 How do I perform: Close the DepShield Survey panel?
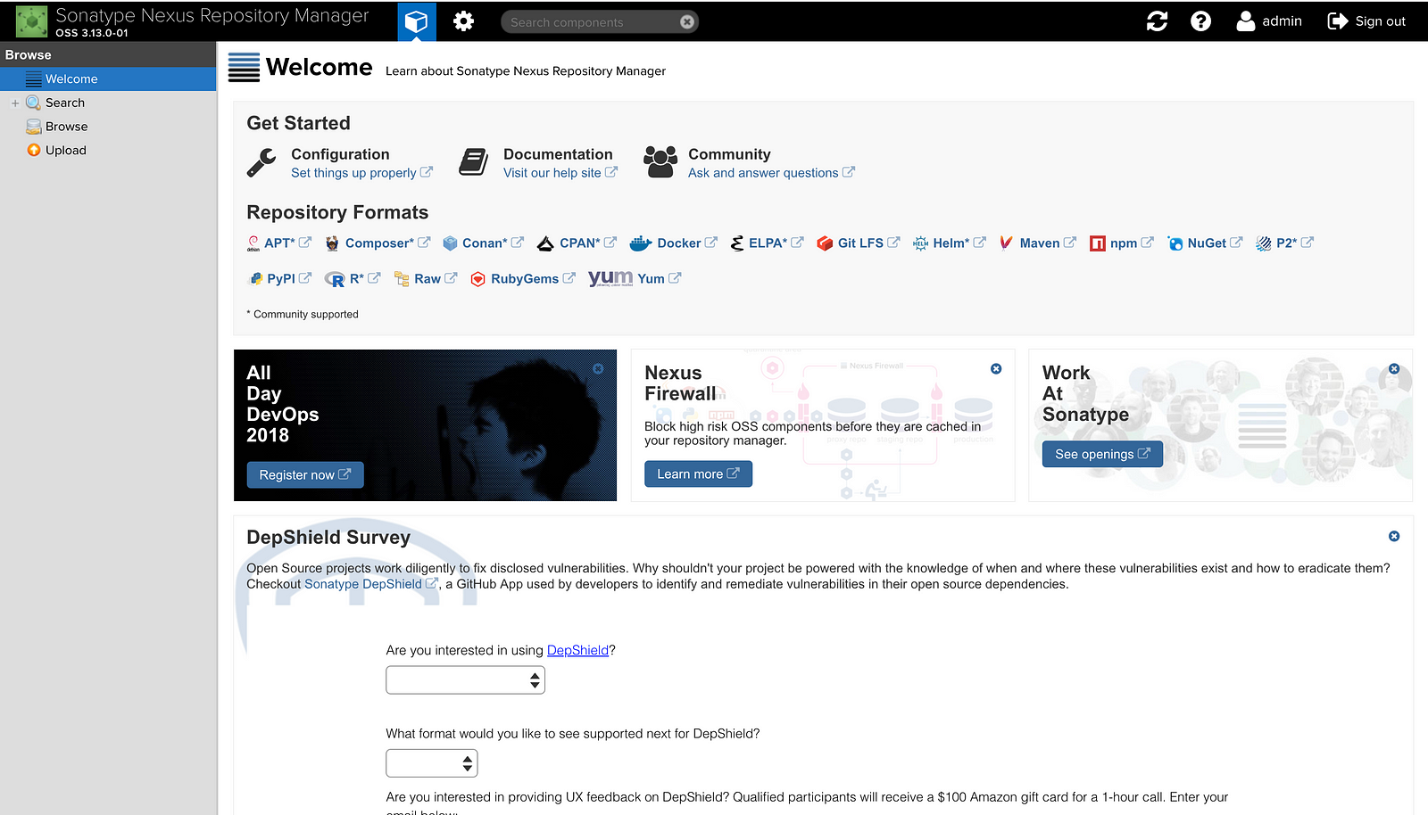tap(1394, 536)
